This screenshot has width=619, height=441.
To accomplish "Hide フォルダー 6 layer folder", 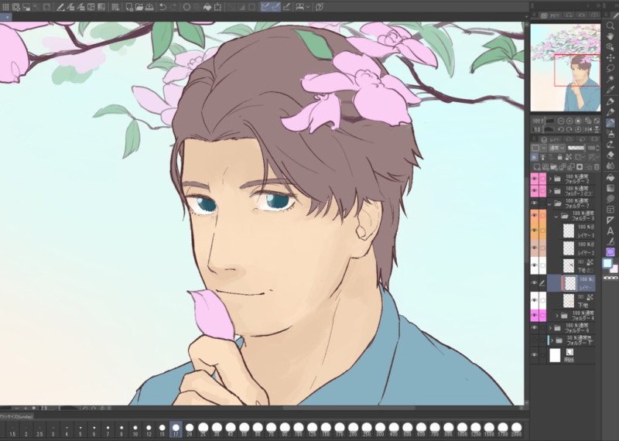I will tap(534, 328).
